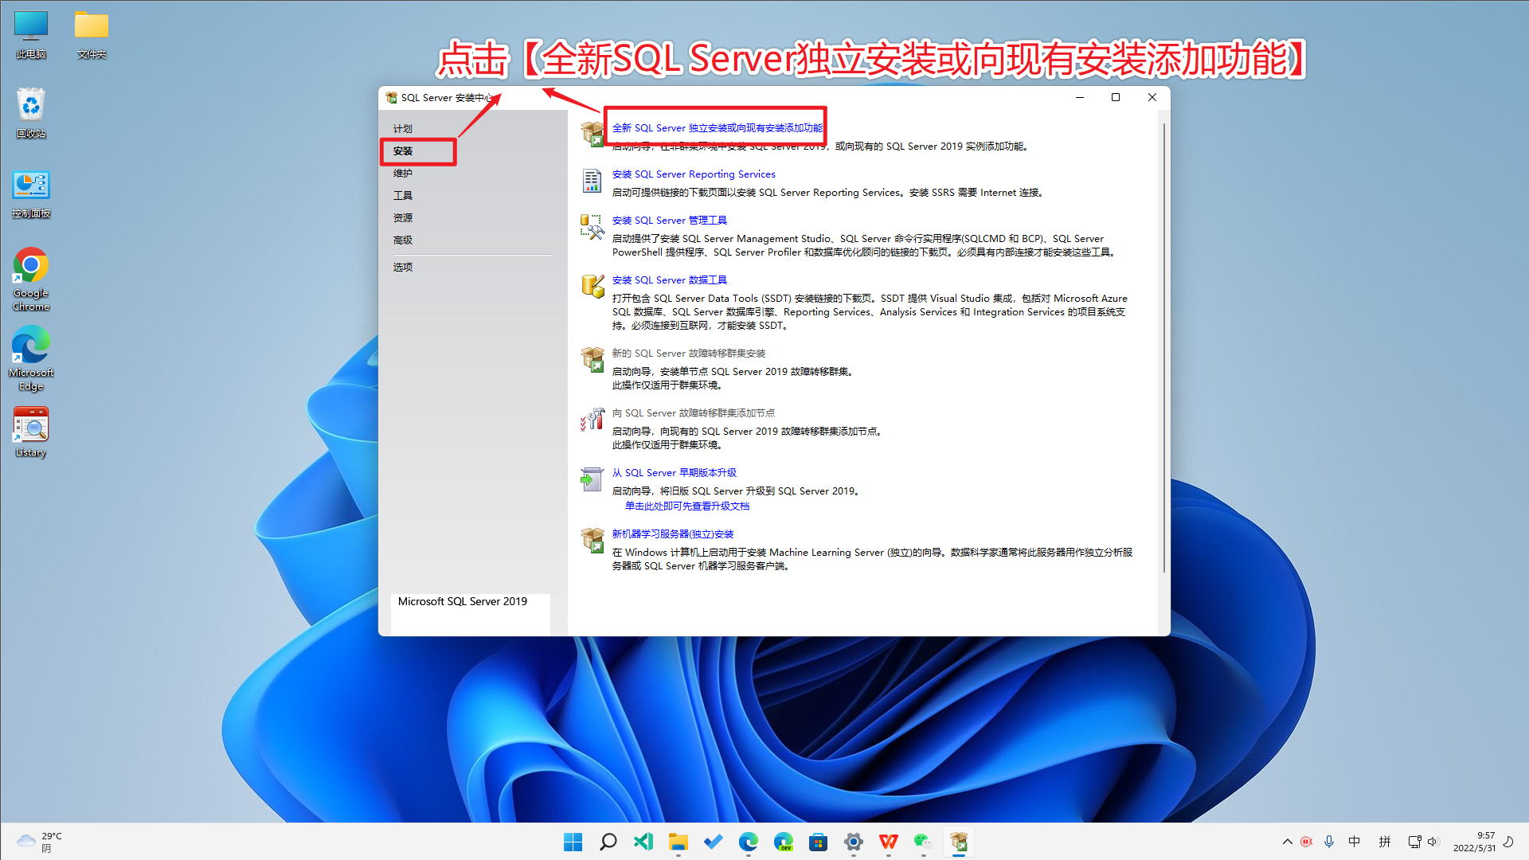The width and height of the screenshot is (1529, 860).
Task: Click the new failover cluster installation icon
Action: (x=592, y=360)
